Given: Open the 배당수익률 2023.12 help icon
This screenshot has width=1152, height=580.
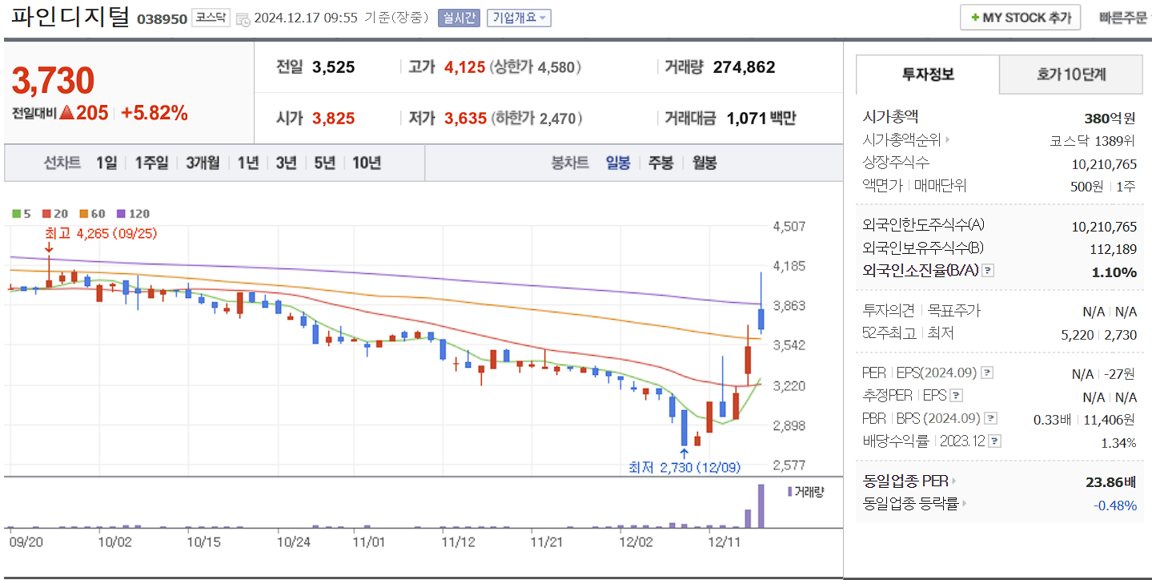Looking at the screenshot, I should click(x=993, y=440).
